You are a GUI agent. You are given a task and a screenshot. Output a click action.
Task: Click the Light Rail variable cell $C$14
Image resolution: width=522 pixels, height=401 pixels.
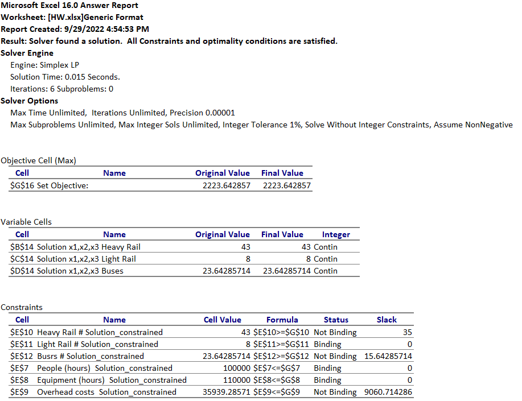[x=21, y=259]
